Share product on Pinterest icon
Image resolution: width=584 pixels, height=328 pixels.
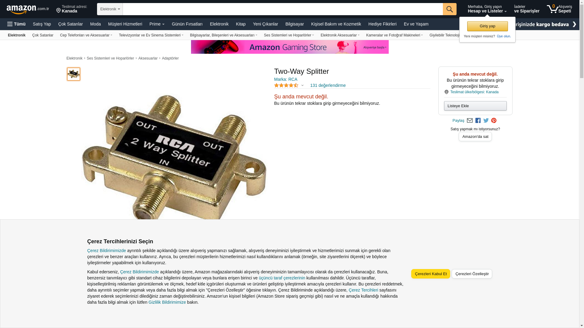tap(494, 121)
